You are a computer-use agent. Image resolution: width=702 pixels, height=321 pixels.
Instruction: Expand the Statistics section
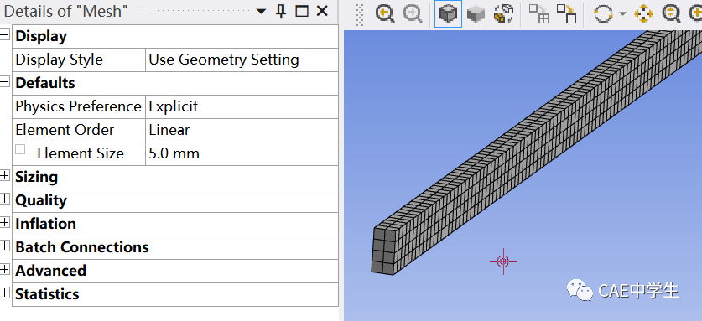(x=5, y=293)
